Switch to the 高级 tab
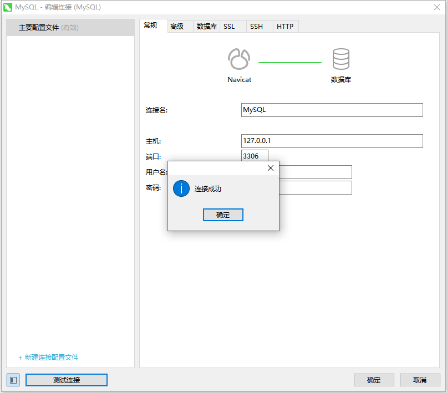 (179, 25)
